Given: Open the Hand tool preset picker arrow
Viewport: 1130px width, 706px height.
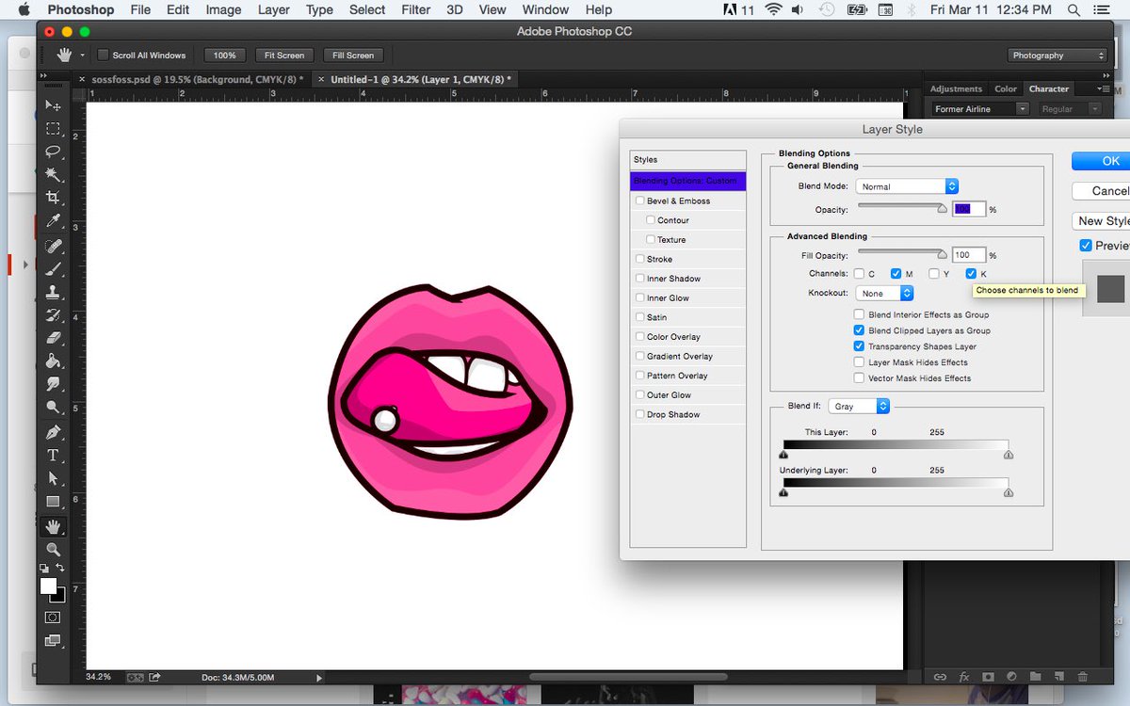Looking at the screenshot, I should (x=82, y=56).
